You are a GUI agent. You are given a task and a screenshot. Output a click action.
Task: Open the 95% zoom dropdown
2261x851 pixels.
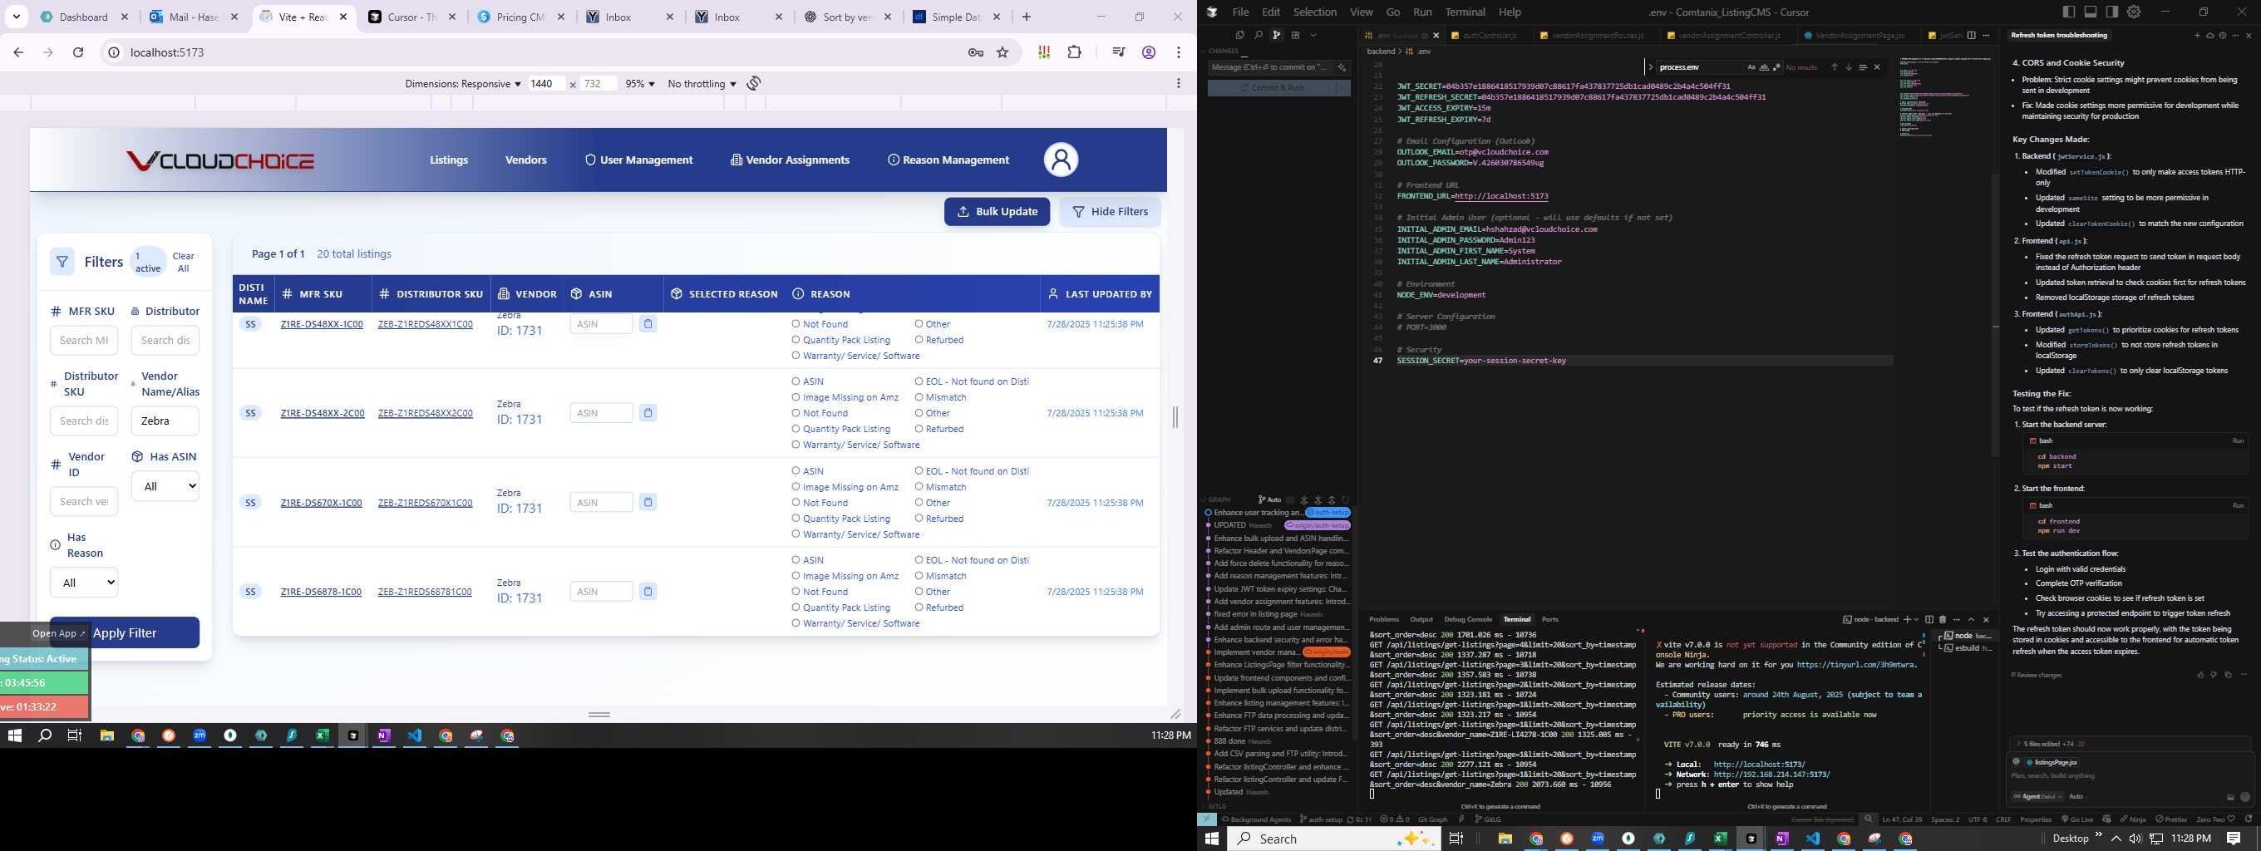click(640, 83)
